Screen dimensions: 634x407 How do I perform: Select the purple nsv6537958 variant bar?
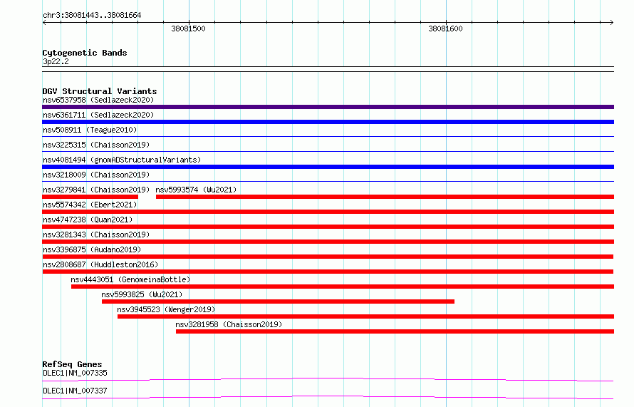(x=328, y=107)
